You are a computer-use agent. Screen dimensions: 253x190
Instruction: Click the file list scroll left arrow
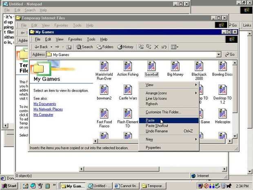[95, 141]
